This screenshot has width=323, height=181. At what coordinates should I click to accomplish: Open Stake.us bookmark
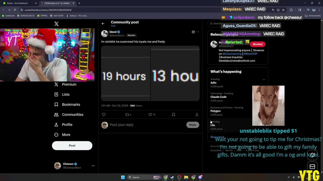pyautogui.click(x=77, y=16)
